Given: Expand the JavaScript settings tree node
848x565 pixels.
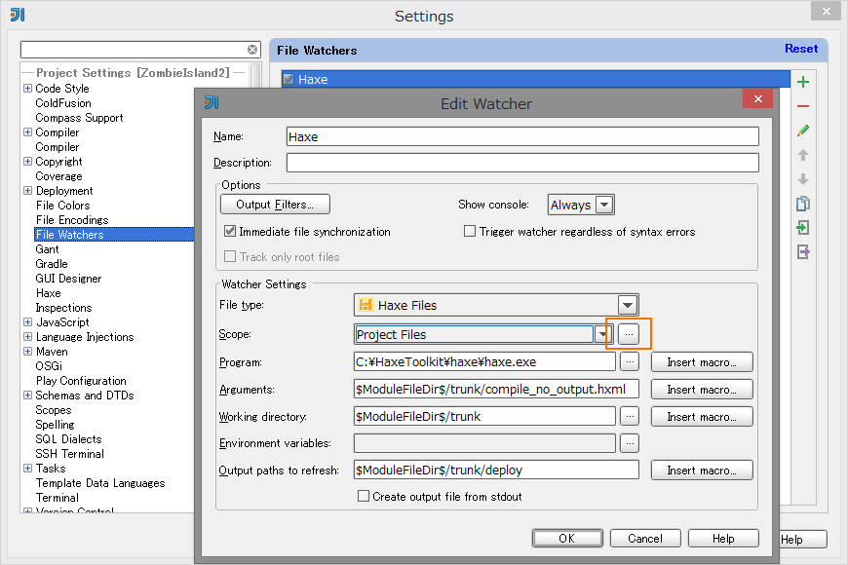Looking at the screenshot, I should 27,322.
